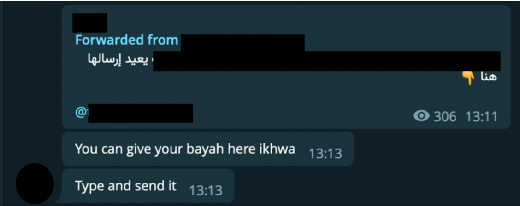The height and width of the screenshot is (206, 520).
Task: Click the eye views icon beside 306
Action: click(x=421, y=116)
